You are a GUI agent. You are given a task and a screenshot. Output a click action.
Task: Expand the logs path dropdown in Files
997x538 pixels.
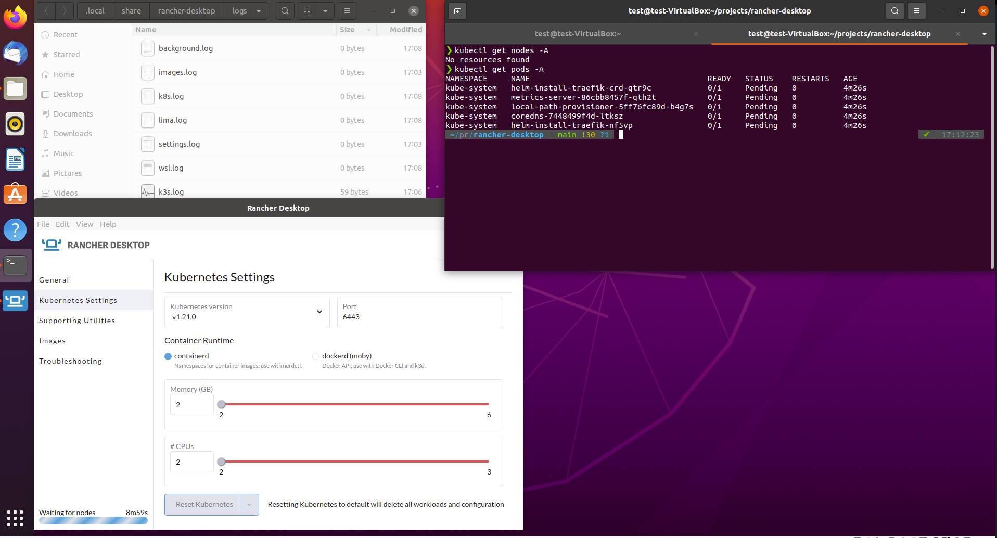(259, 11)
